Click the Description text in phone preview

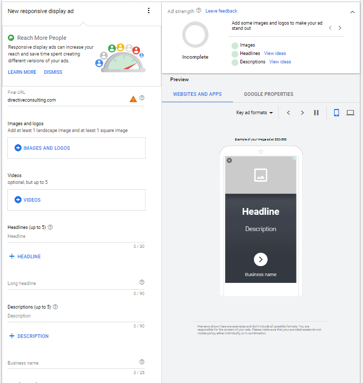(x=261, y=229)
